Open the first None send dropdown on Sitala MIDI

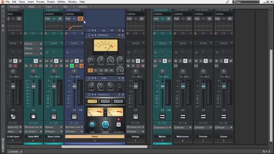click(x=33, y=44)
